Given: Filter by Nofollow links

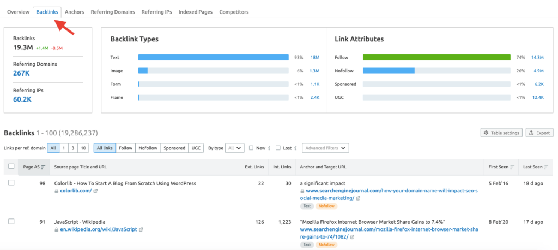Looking at the screenshot, I should pyautogui.click(x=148, y=148).
